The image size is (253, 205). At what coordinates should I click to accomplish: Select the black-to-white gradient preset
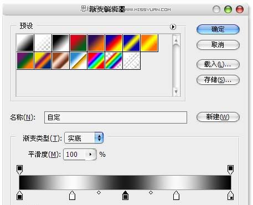(61, 43)
